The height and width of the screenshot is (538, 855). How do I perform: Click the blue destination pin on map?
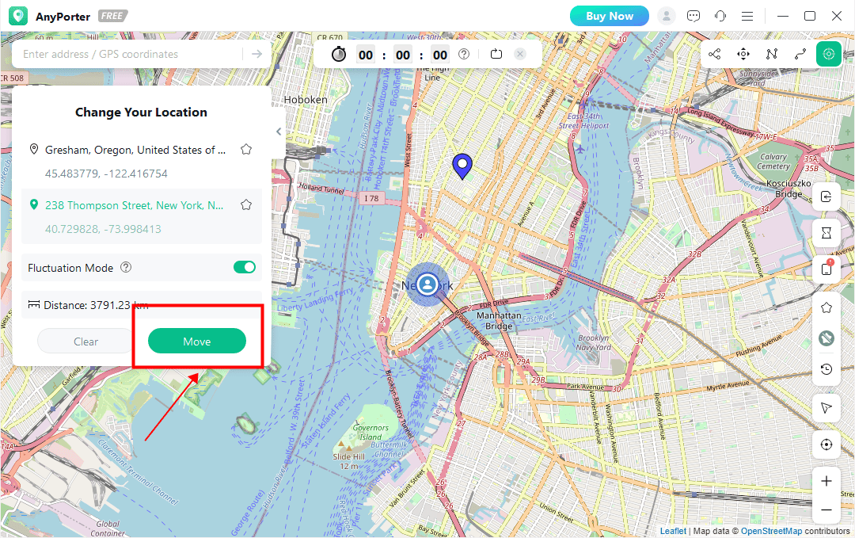(x=462, y=166)
